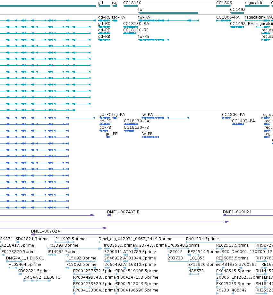The width and height of the screenshot is (273, 295).
Task: Select the RP004519908.5prime label
Action: click(137, 271)
